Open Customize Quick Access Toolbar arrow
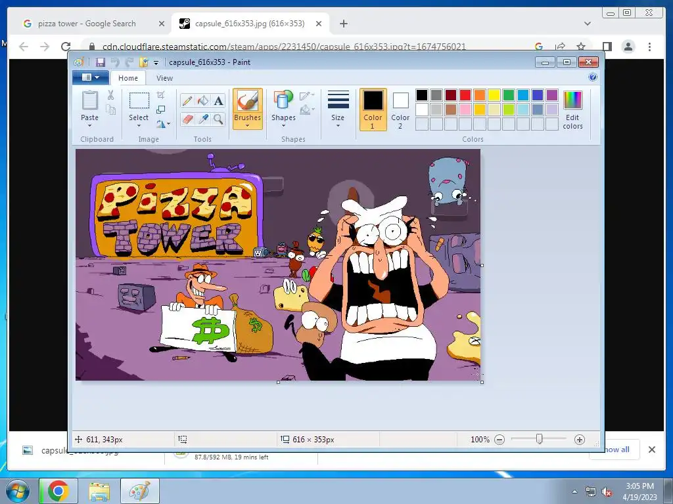 [156, 62]
